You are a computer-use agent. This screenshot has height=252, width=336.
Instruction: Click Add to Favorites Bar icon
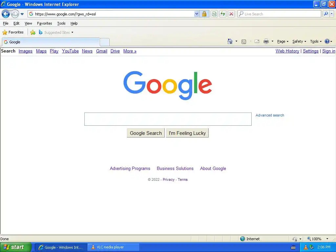33,32
